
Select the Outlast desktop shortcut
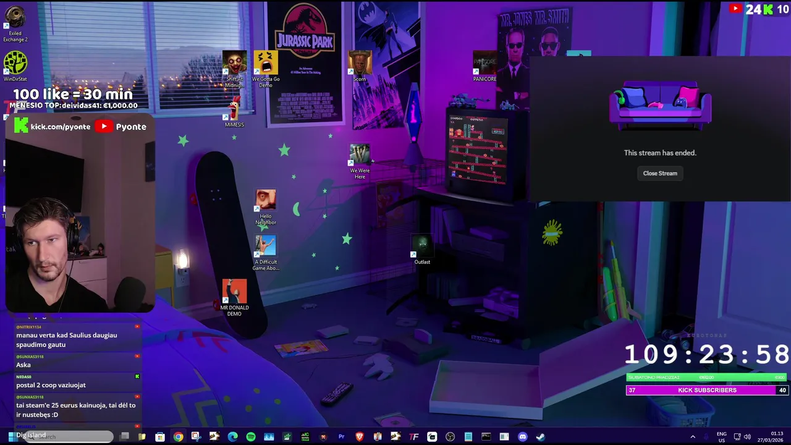tap(422, 250)
